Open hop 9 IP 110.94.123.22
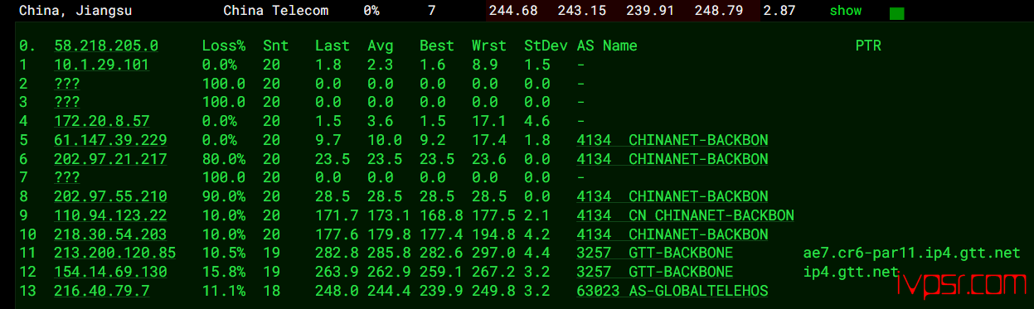This screenshot has height=309, width=1034. coord(110,215)
